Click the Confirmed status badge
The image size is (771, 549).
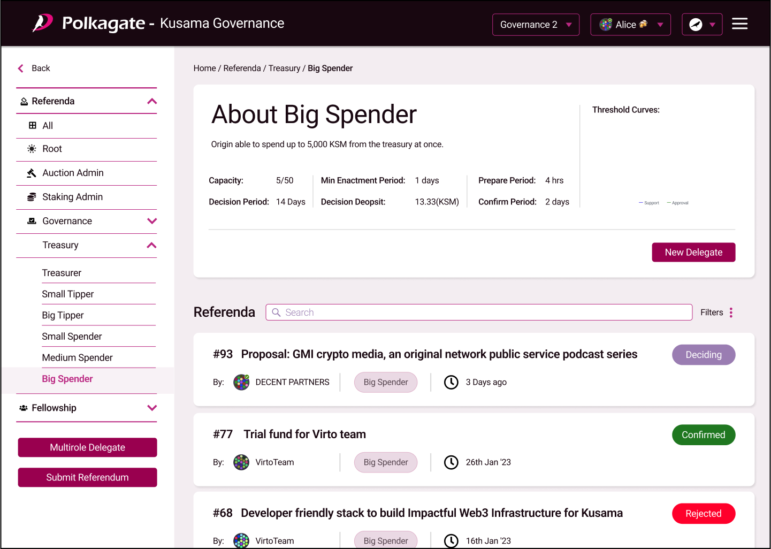coord(704,435)
